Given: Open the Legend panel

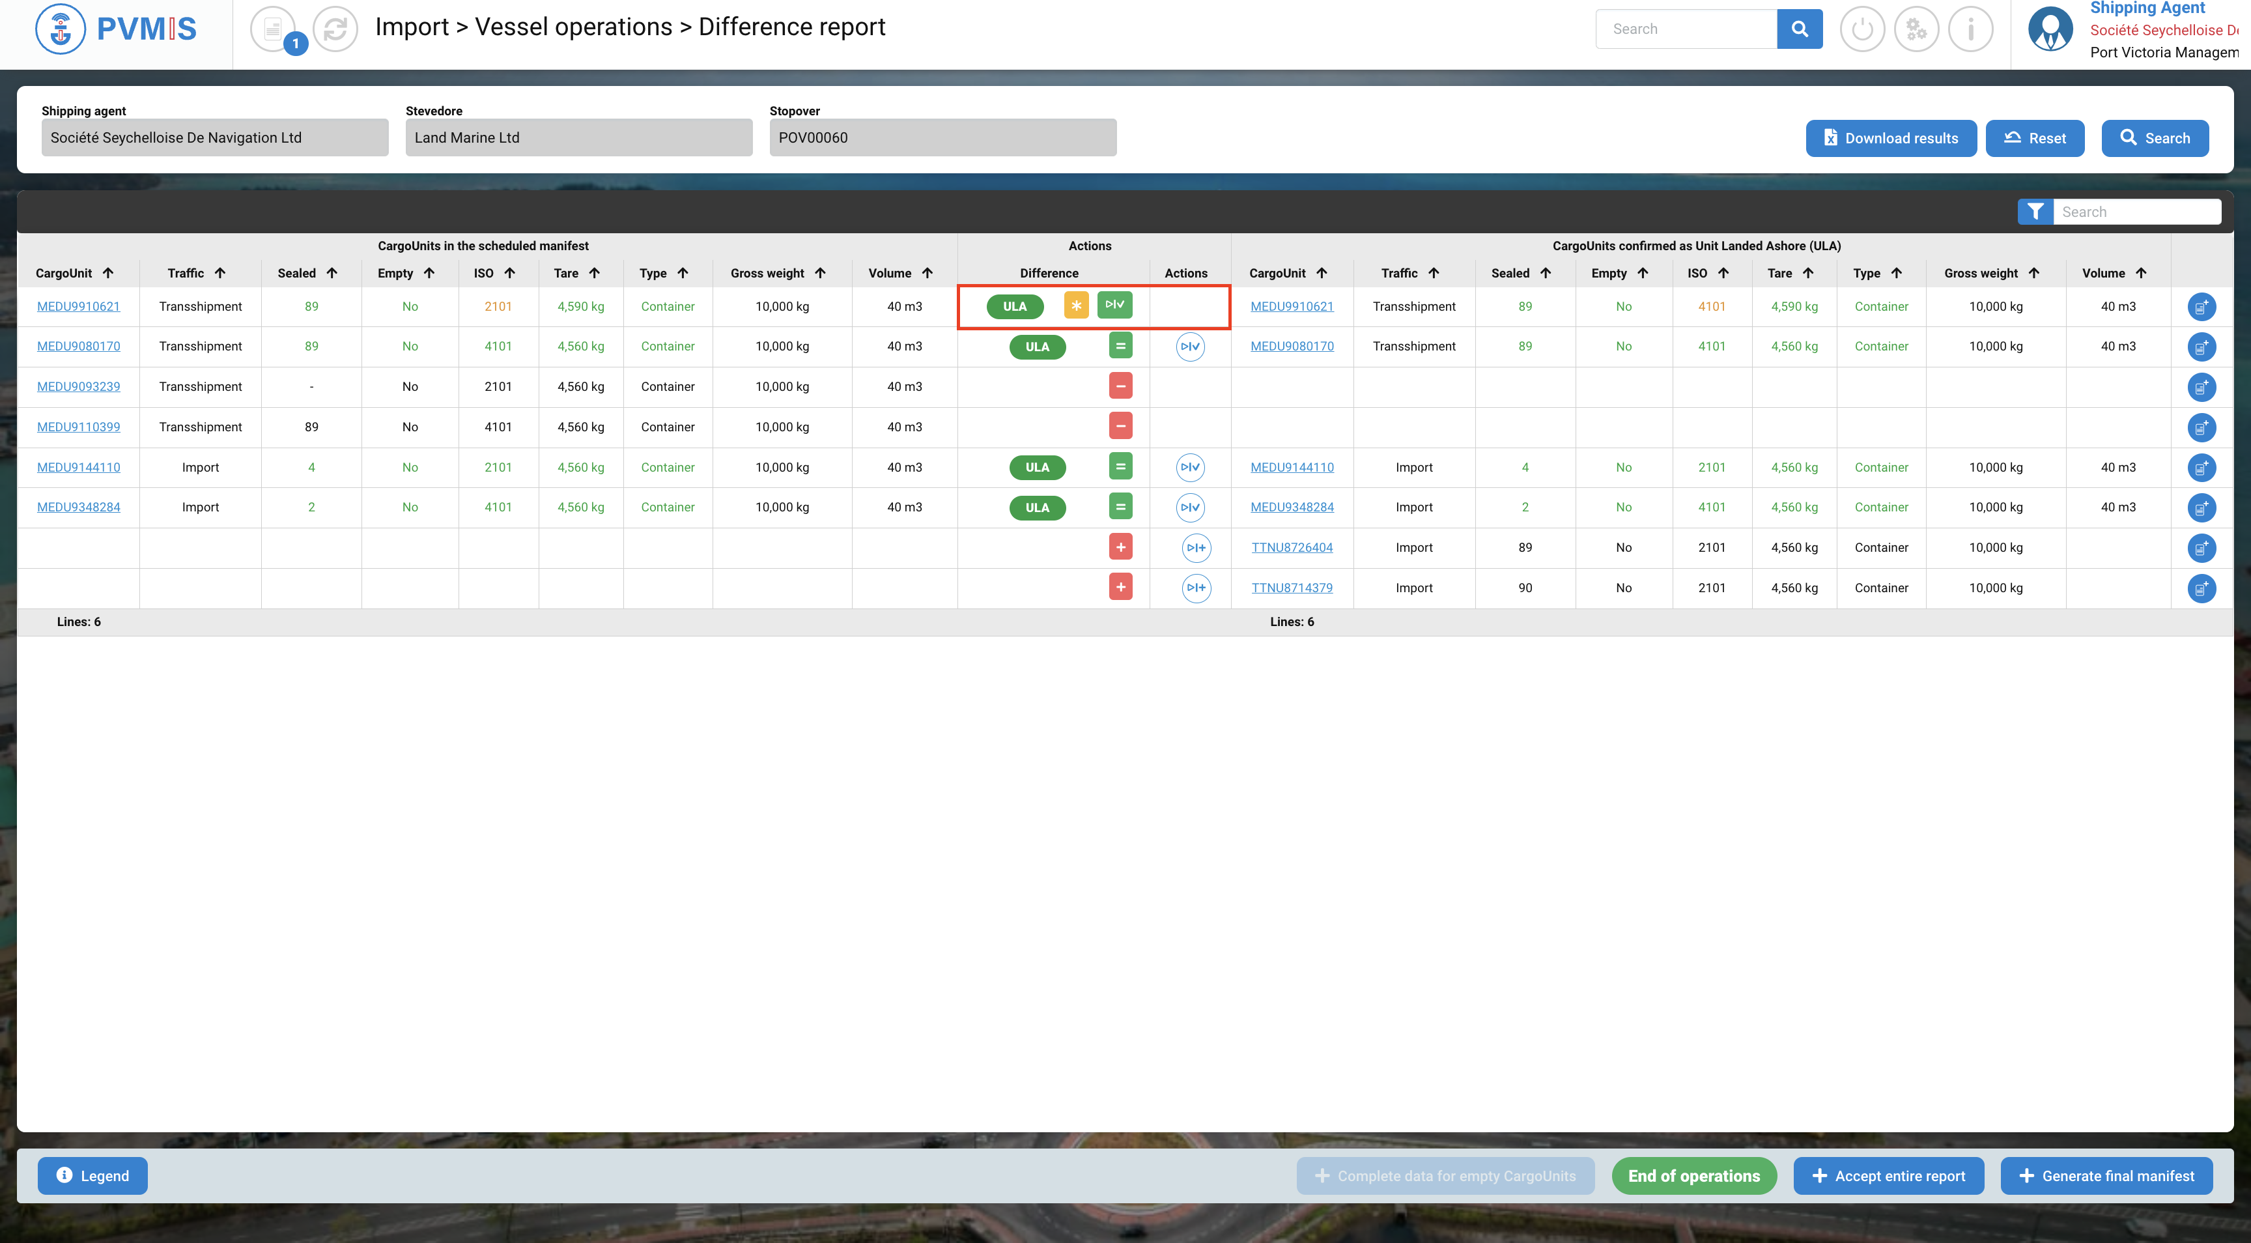Looking at the screenshot, I should tap(92, 1176).
